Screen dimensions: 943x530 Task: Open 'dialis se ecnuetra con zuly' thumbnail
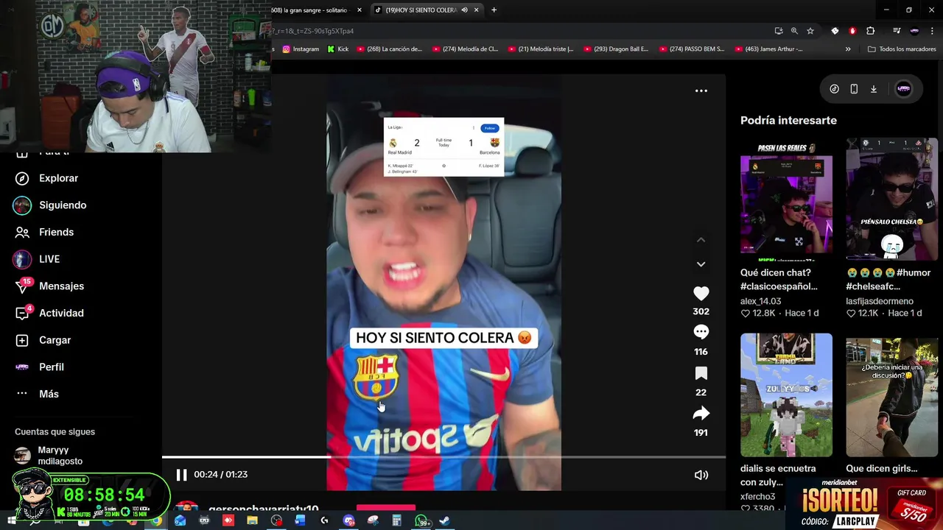786,395
